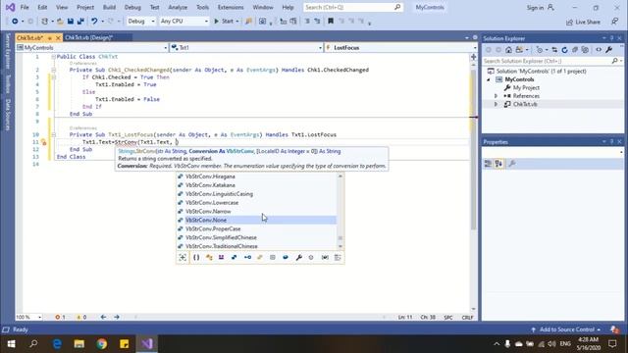Toggle the IntelliSense classes filter
Image resolution: width=628 pixels, height=353 pixels.
point(209,257)
